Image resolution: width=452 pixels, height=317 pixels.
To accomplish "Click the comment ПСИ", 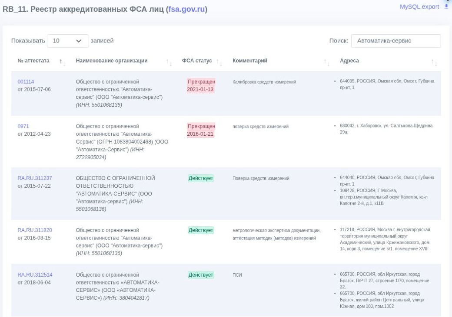I will (237, 275).
